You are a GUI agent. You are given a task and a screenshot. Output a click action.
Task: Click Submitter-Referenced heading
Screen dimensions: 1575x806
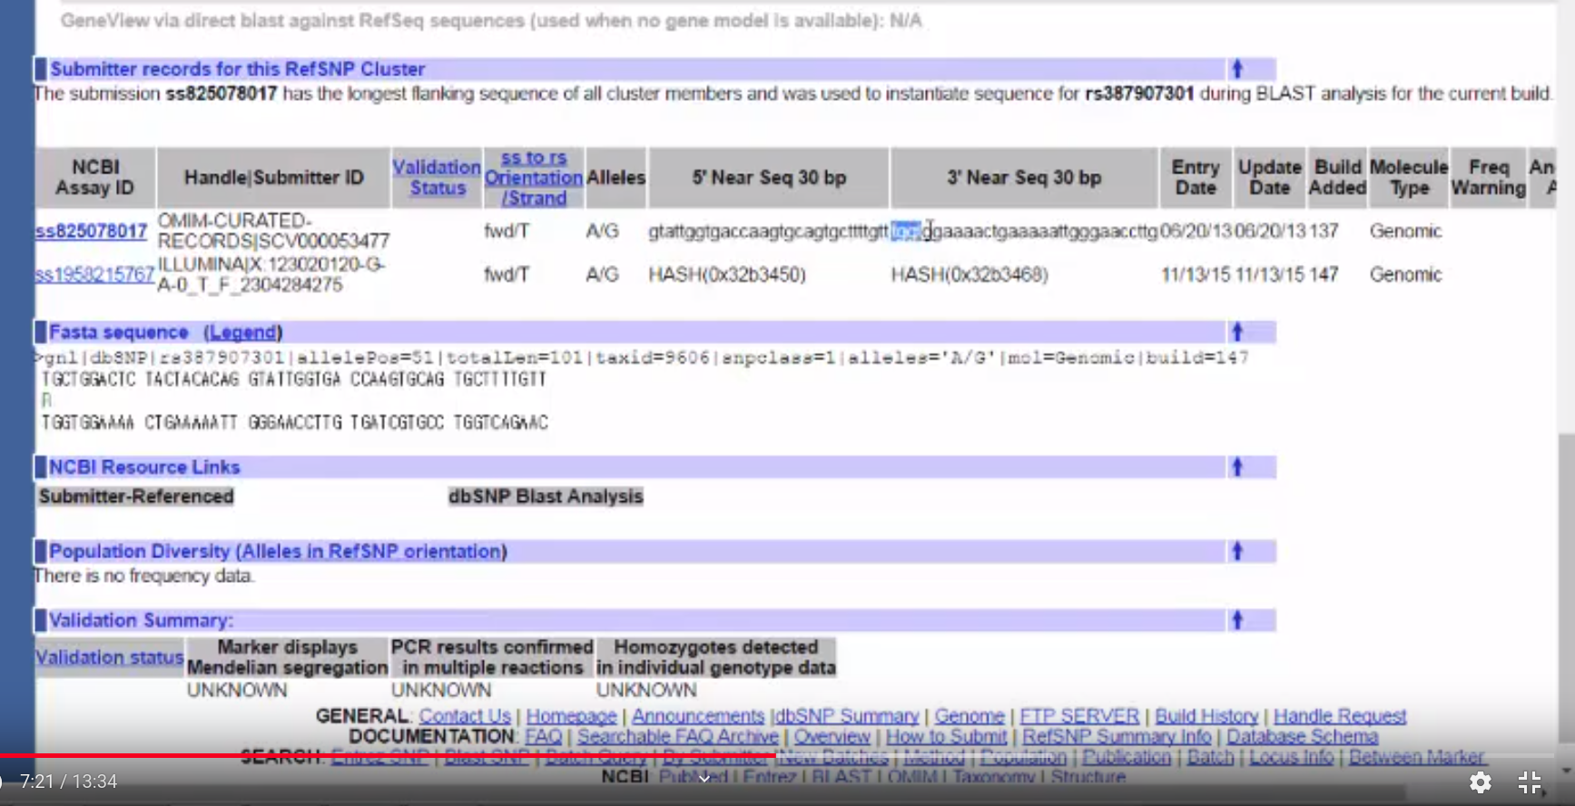tap(136, 496)
